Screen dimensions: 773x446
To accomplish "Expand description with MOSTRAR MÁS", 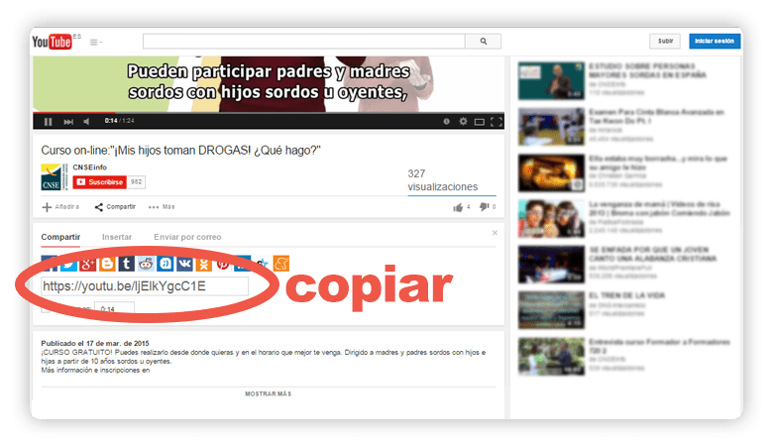I will pyautogui.click(x=269, y=393).
